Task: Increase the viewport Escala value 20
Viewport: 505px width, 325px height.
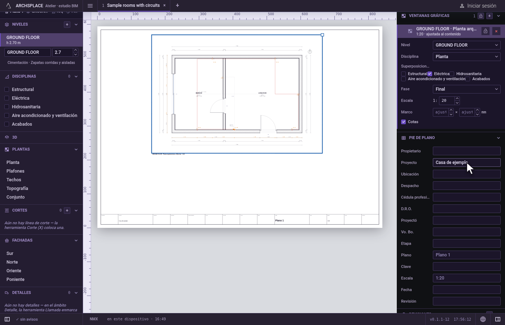Action: pos(457,99)
